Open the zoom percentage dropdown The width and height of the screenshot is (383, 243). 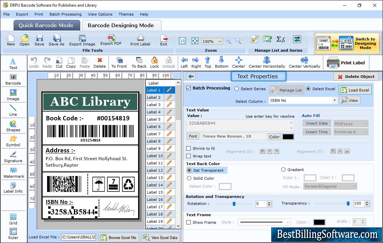tap(220, 41)
